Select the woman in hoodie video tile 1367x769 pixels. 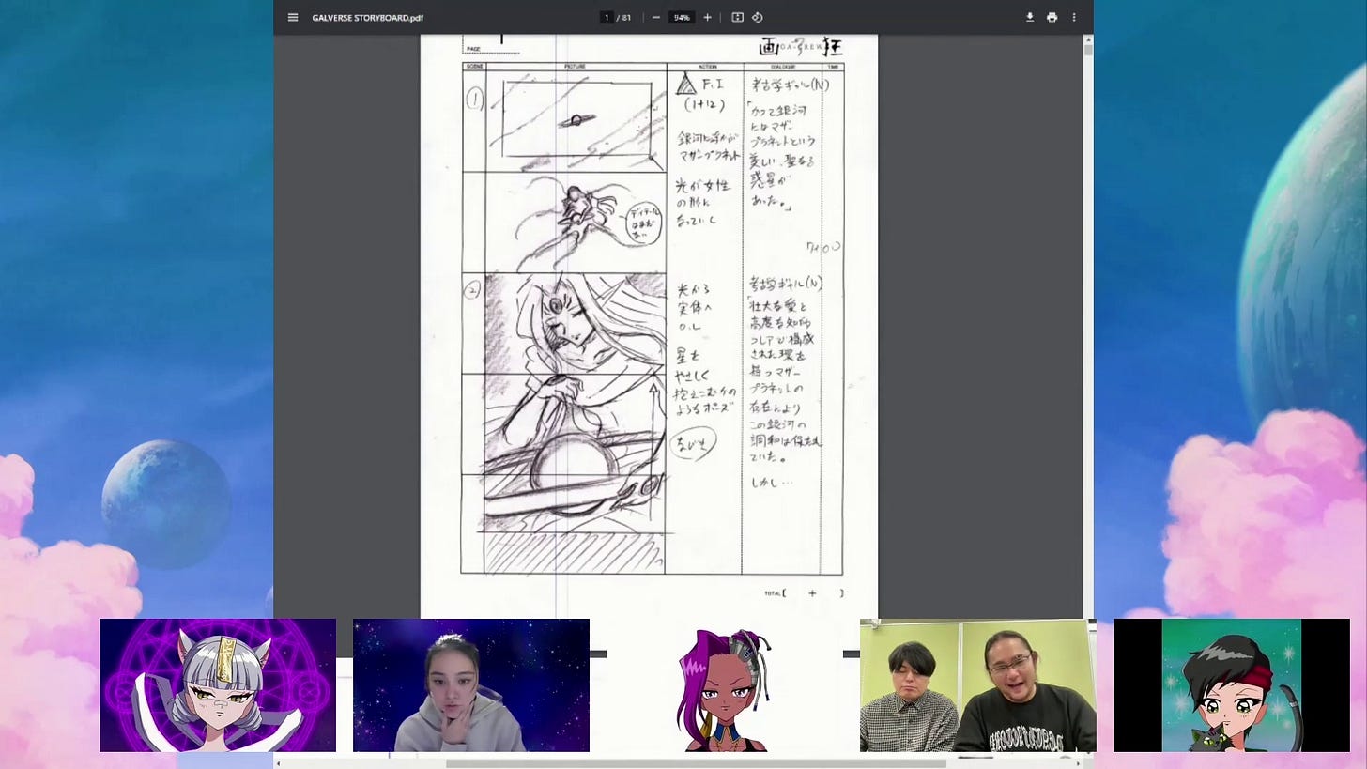471,685
